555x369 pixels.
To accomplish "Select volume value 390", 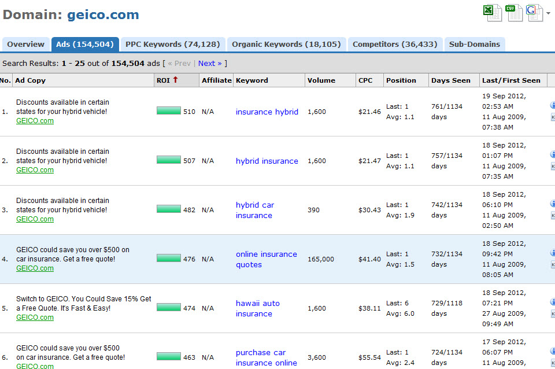I will pyautogui.click(x=313, y=210).
